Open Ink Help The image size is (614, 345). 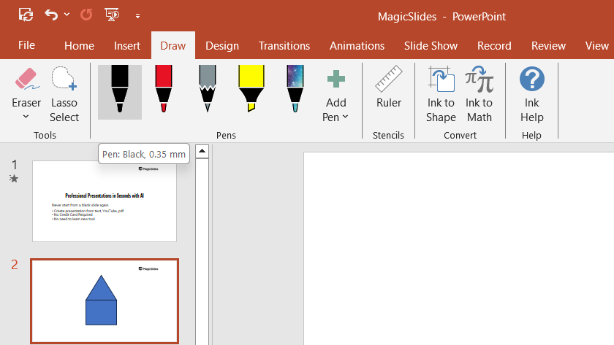click(531, 95)
